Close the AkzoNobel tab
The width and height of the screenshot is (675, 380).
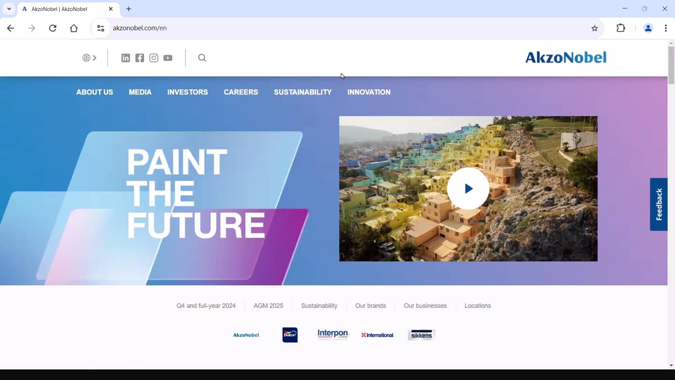(x=111, y=9)
